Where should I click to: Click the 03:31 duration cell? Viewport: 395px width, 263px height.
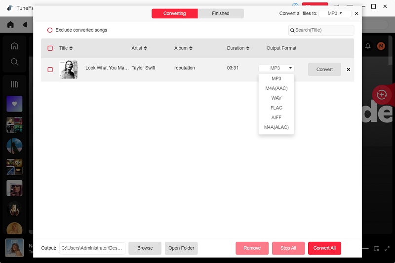233,68
